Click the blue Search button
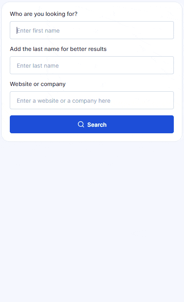Image resolution: width=184 pixels, height=302 pixels. (92, 124)
